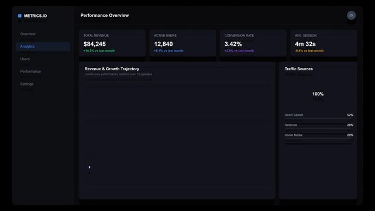Click the Avg. Session card
The width and height of the screenshot is (375, 211).
click(324, 43)
